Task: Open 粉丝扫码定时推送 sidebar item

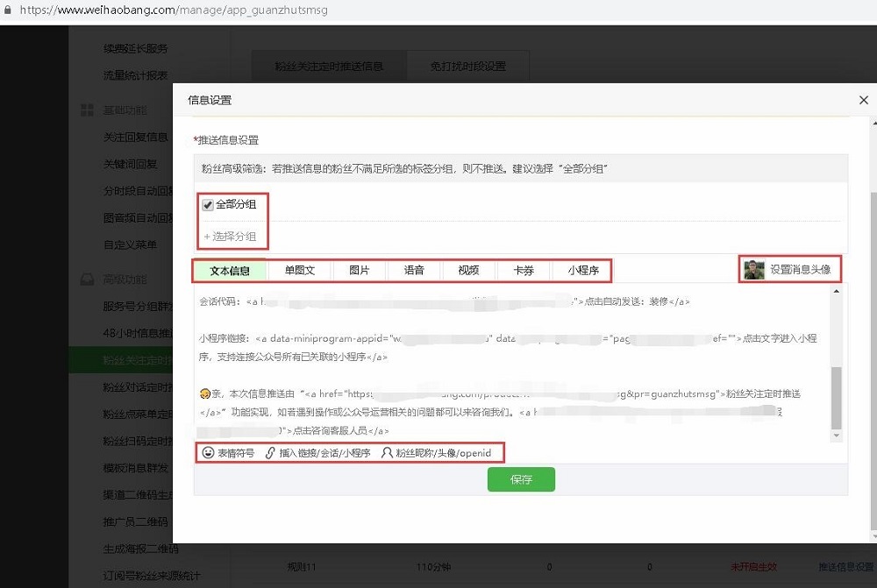Action: [x=138, y=441]
